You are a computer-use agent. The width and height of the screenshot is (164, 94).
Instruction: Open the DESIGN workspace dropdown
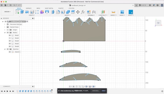[x=7, y=12]
